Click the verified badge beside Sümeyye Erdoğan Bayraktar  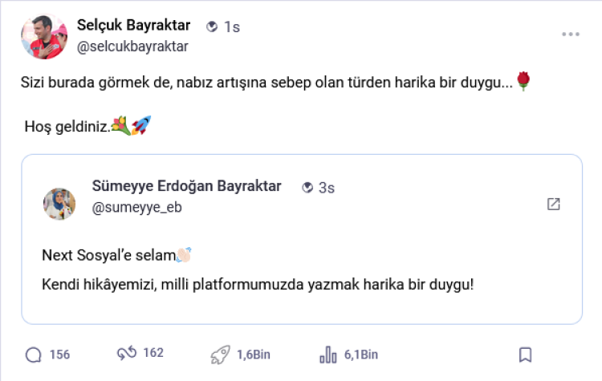coord(307,188)
